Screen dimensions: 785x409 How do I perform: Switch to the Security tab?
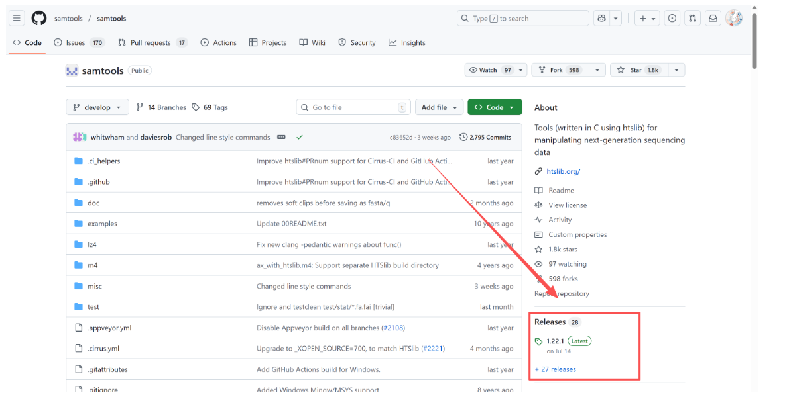tap(357, 42)
